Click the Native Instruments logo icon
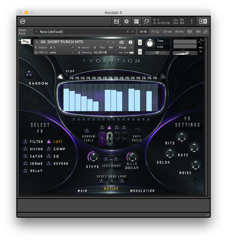Viewport: 227px width, 241px height. 203,21
